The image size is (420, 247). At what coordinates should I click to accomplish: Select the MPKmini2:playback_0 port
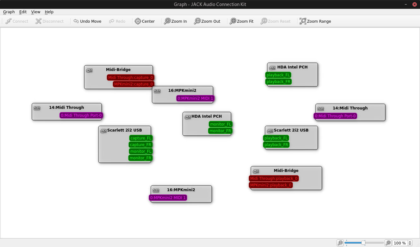click(271, 185)
